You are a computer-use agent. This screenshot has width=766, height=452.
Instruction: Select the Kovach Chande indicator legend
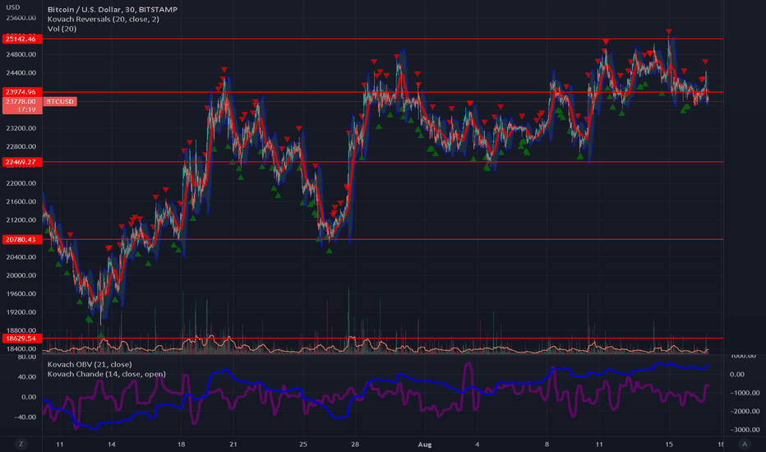[x=107, y=374]
